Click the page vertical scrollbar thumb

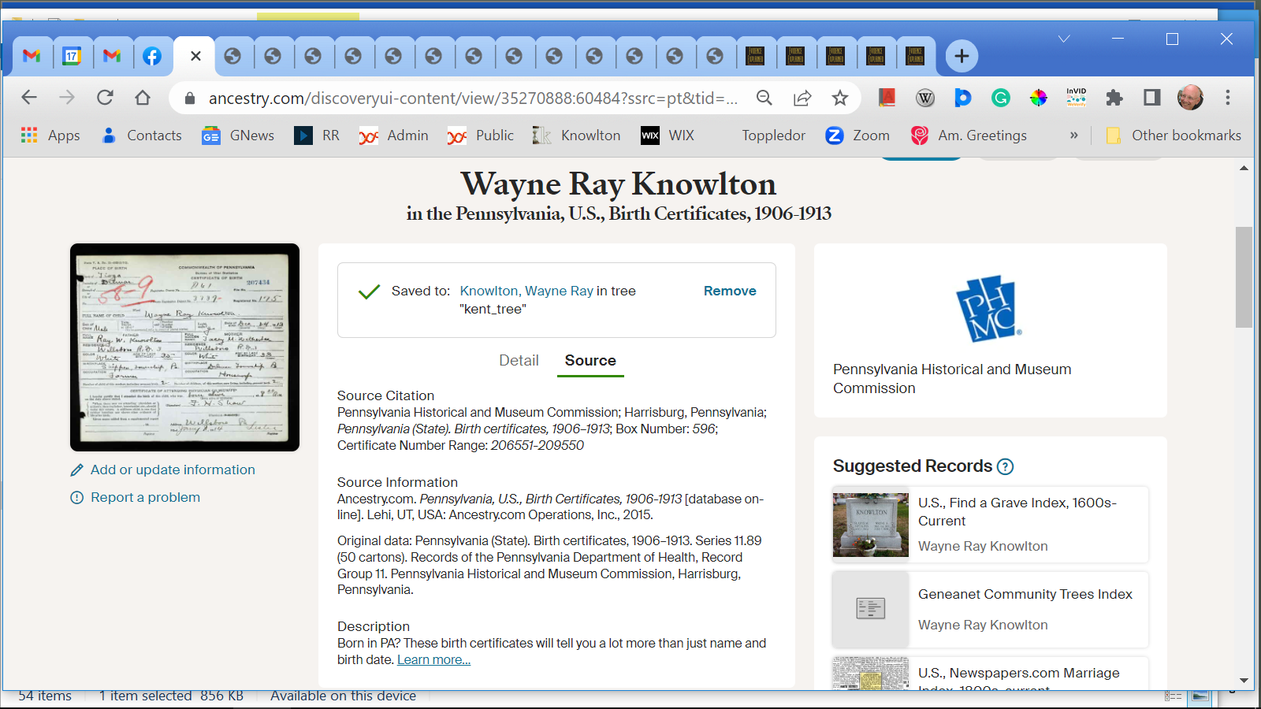(x=1244, y=277)
